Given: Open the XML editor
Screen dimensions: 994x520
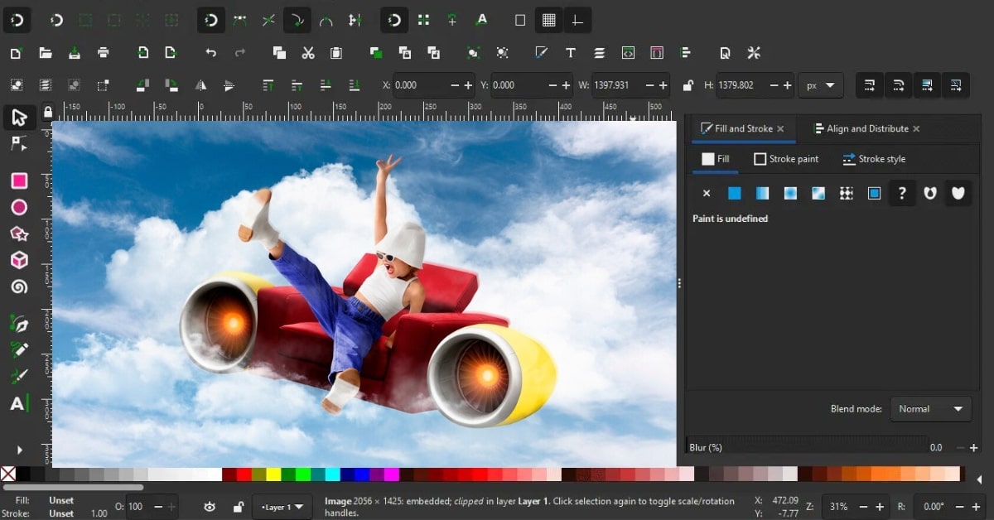Looking at the screenshot, I should [628, 53].
